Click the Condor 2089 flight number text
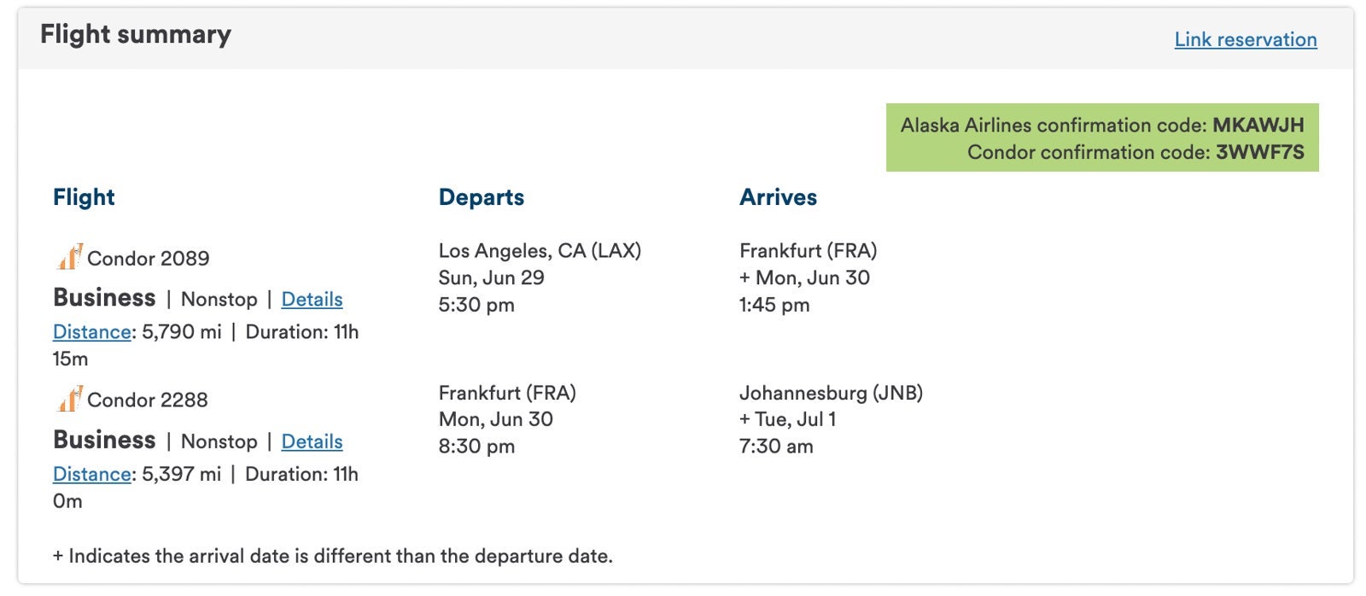Screen dimensions: 1366x596 tap(149, 258)
